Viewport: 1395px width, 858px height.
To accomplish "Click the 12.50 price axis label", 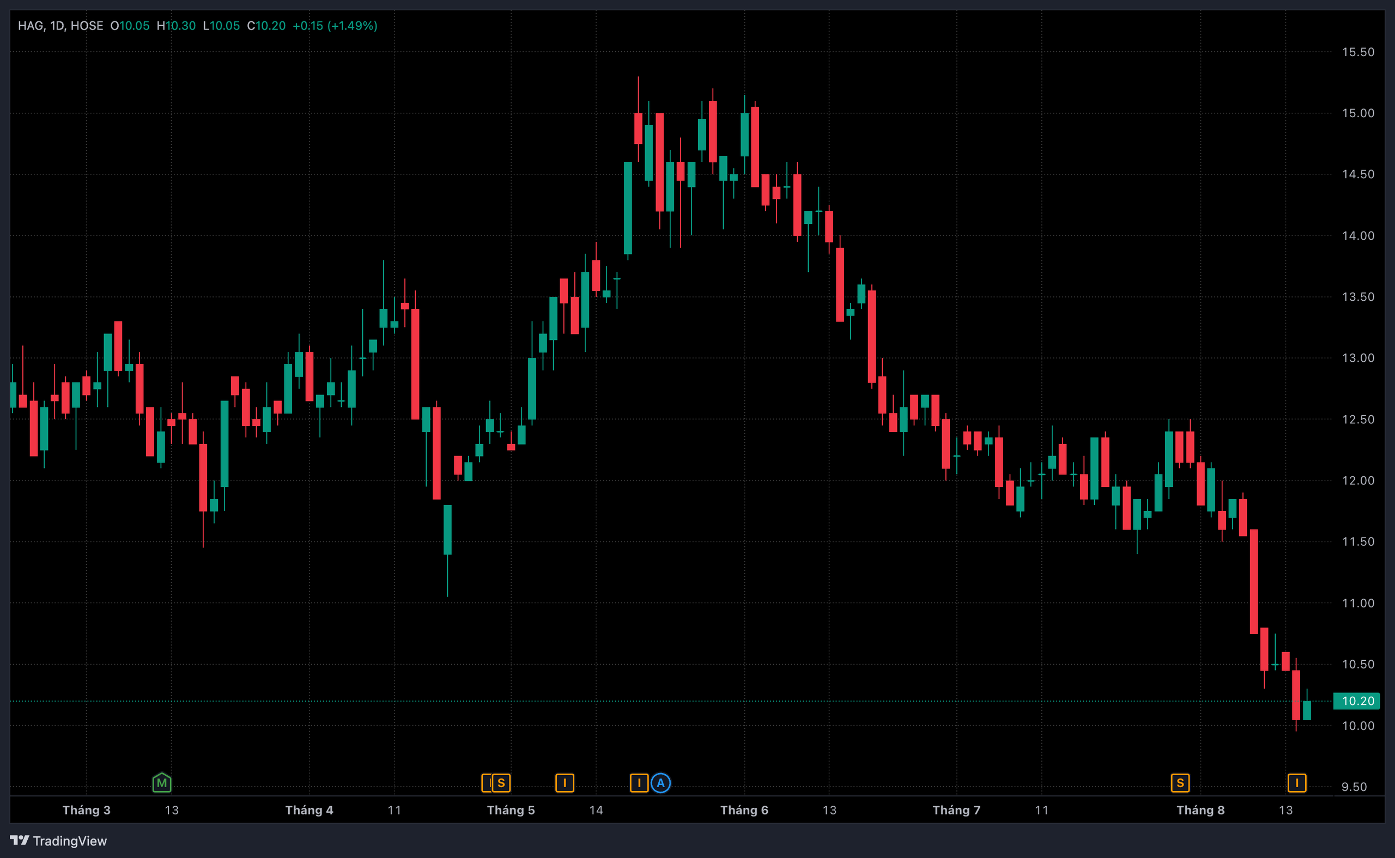I will click(x=1357, y=419).
